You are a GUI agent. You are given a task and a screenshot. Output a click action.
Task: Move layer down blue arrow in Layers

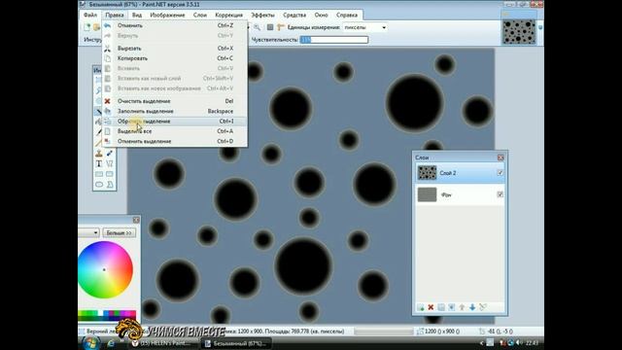(x=472, y=307)
